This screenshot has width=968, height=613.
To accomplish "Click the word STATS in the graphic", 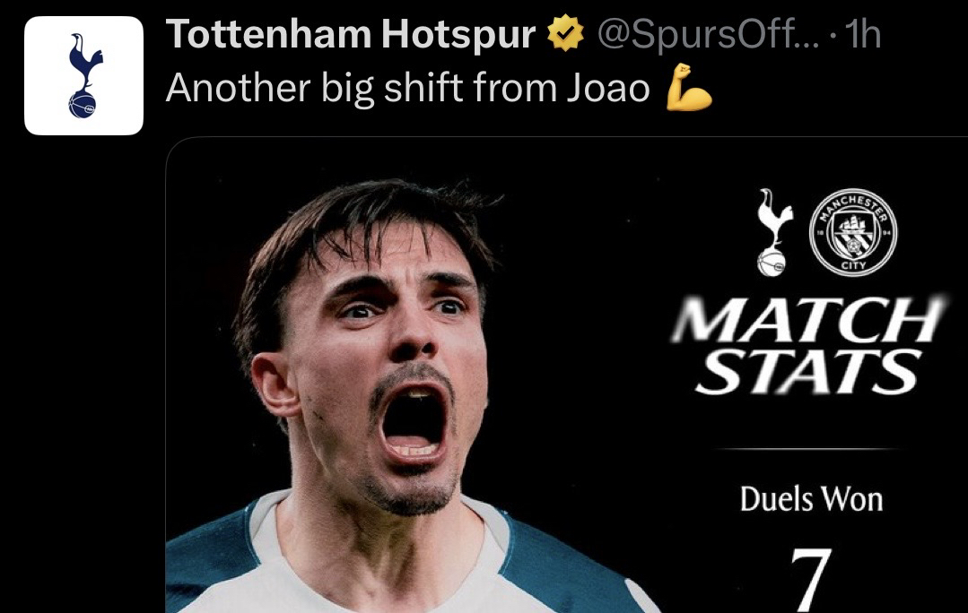I will pyautogui.click(x=808, y=371).
